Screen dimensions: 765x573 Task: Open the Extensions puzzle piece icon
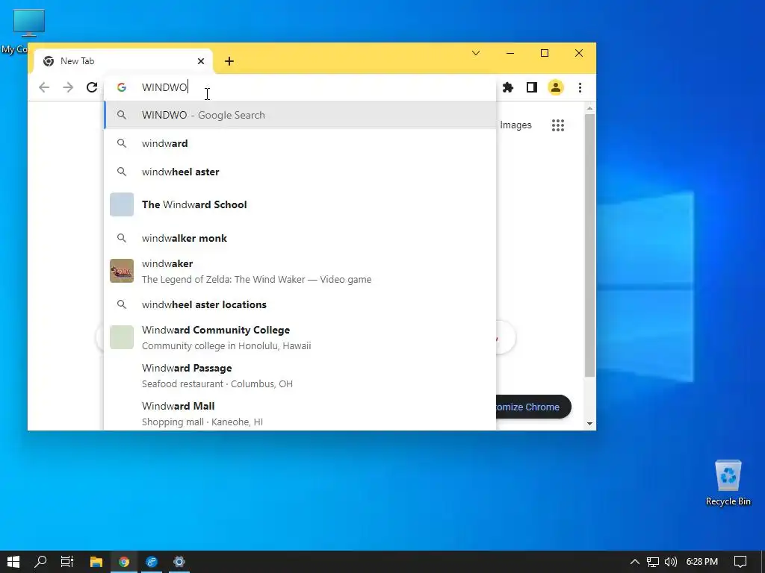[x=508, y=87]
